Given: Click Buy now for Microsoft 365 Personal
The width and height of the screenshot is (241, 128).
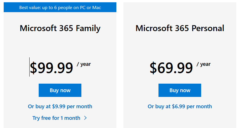Looking at the screenshot, I should coord(180,90).
